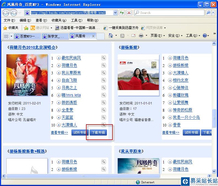Open recent pages dropdown beside Forward
This screenshot has width=218, height=186.
point(20,13)
